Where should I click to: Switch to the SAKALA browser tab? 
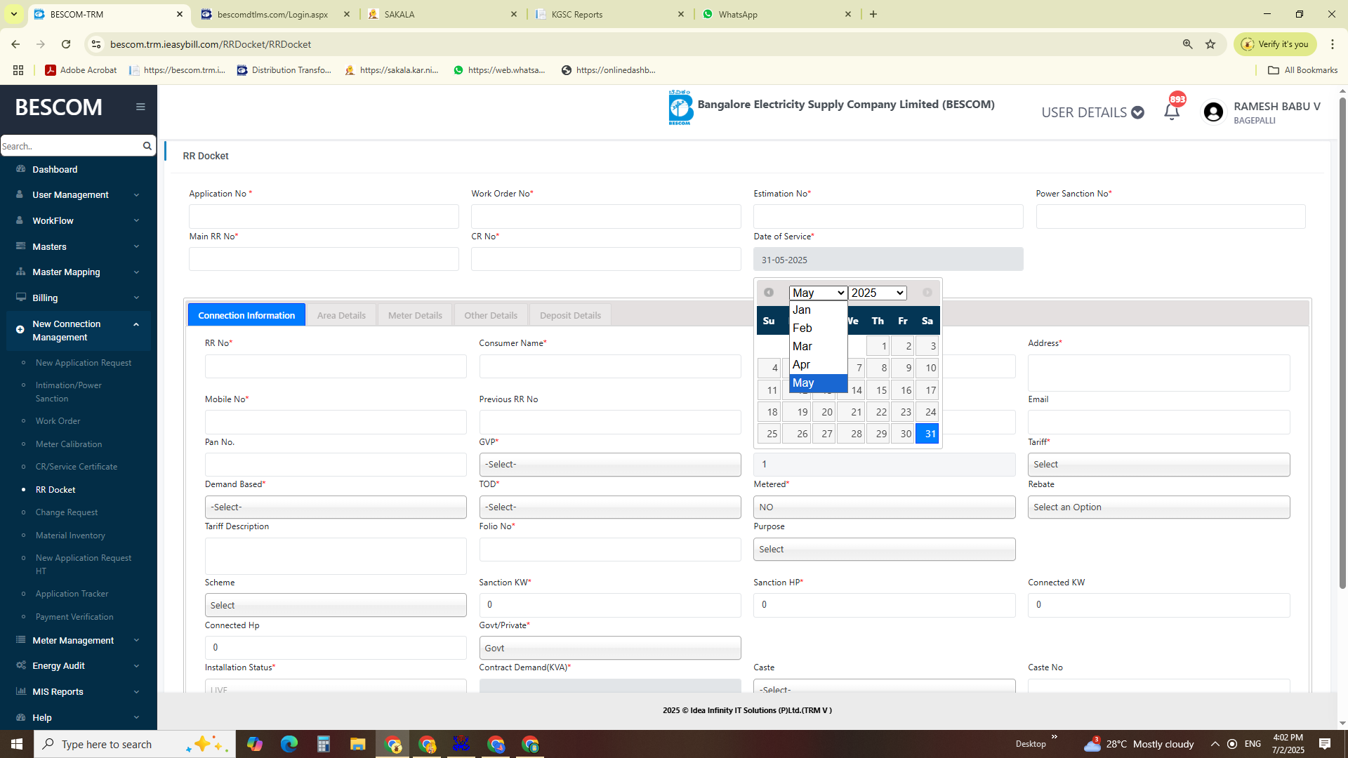point(442,14)
